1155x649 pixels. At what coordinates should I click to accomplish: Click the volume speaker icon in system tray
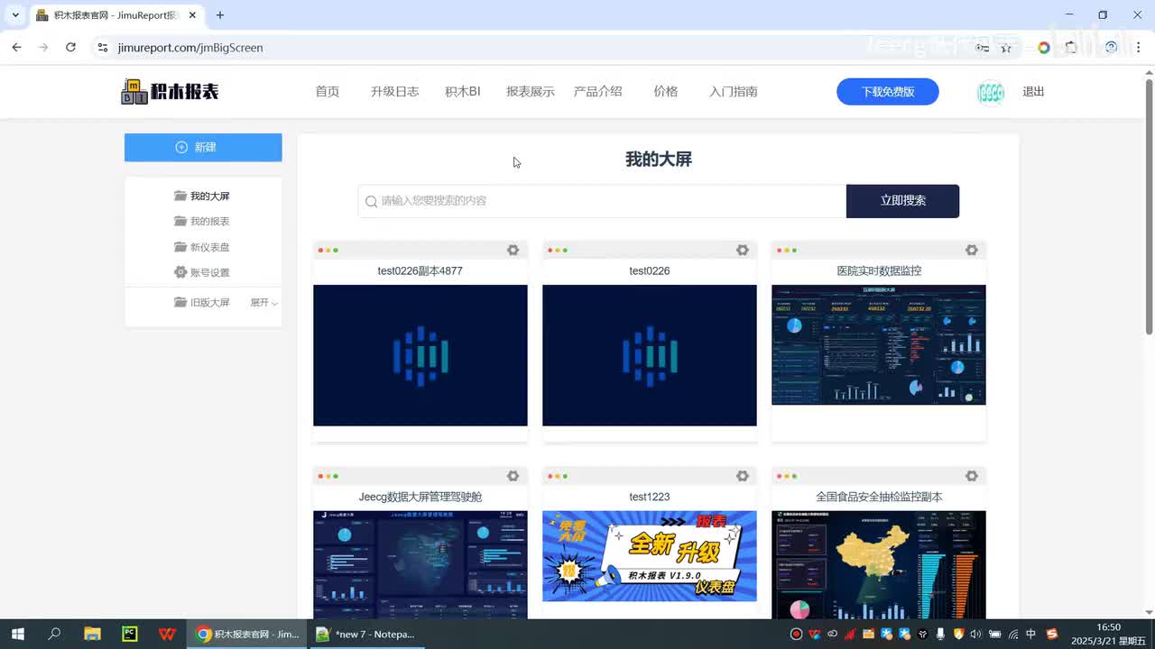975,634
